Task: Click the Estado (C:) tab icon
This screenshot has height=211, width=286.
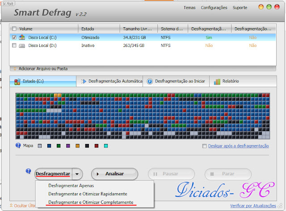Action: tap(17, 81)
